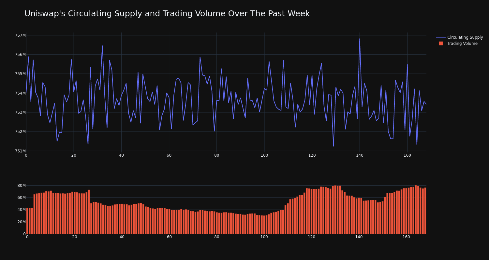Viewport: 489px width, 260px height.
Task: Click the 752M y-axis label
Action: pos(20,132)
